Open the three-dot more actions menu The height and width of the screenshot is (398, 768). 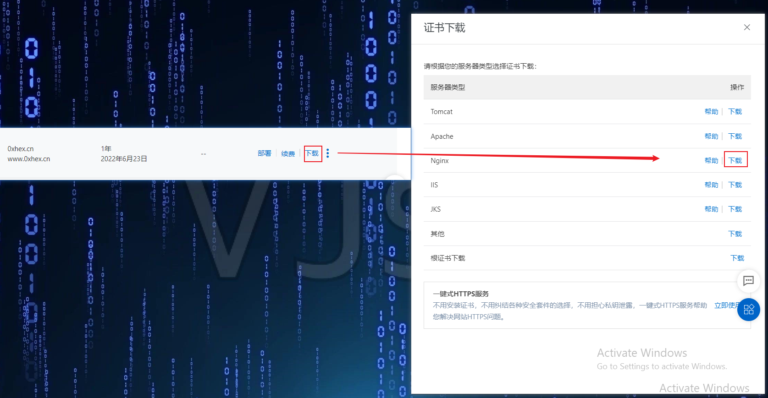pyautogui.click(x=327, y=153)
